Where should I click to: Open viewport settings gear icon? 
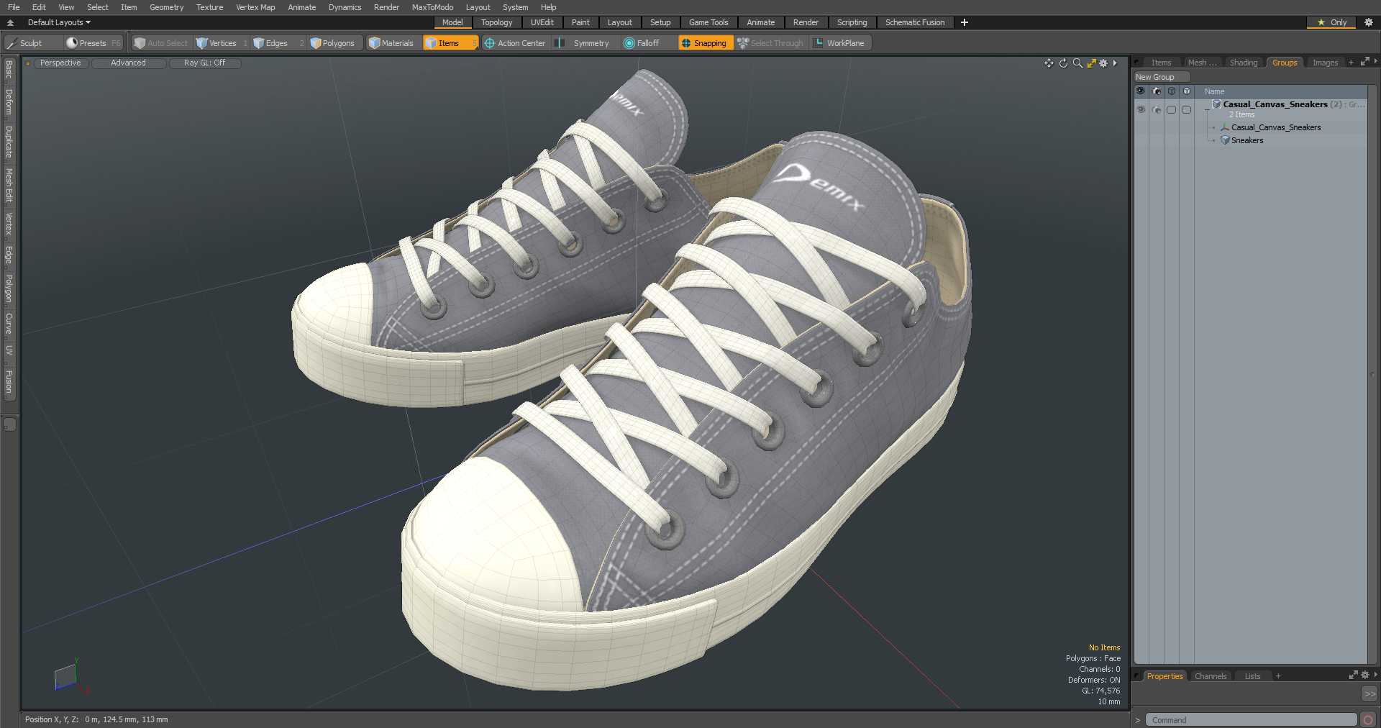[x=1103, y=63]
